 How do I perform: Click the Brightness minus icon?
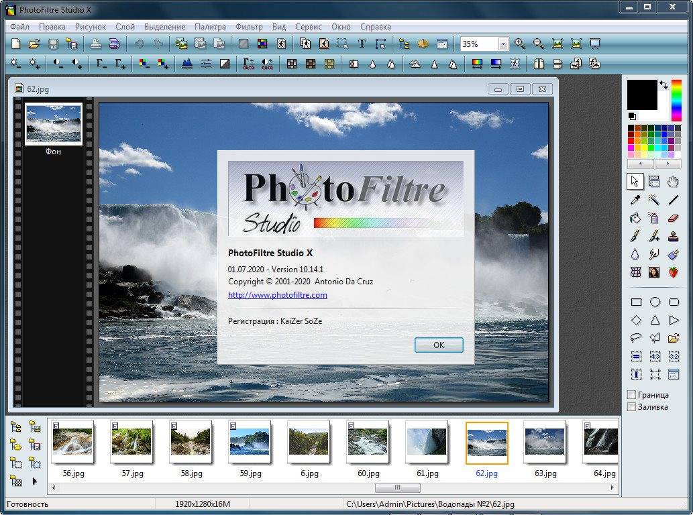tap(16, 64)
